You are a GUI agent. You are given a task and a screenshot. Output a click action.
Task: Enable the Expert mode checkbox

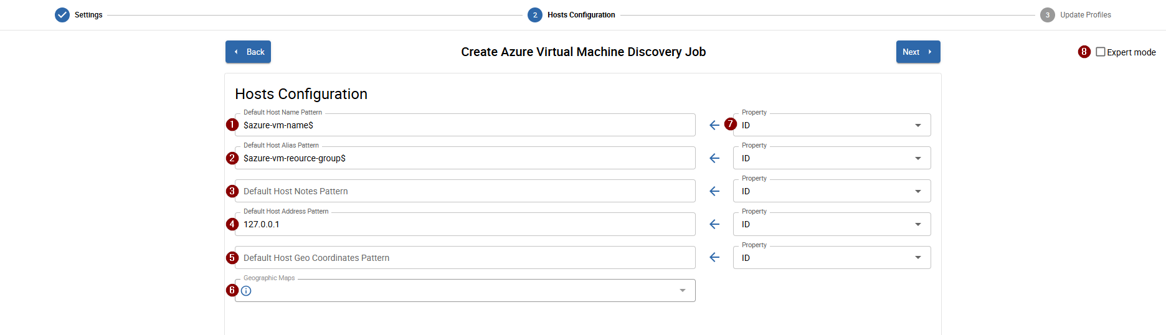click(x=1101, y=52)
